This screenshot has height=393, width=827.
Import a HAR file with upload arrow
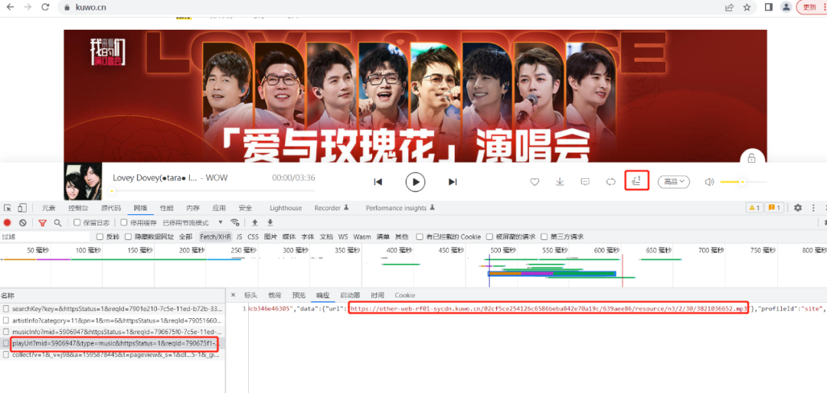point(255,222)
